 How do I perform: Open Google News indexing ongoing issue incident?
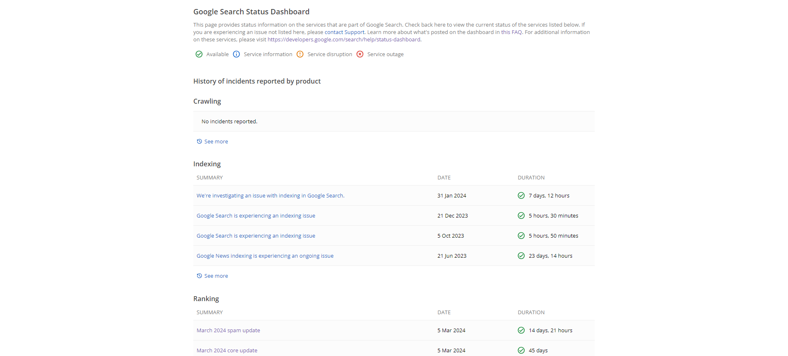point(265,256)
